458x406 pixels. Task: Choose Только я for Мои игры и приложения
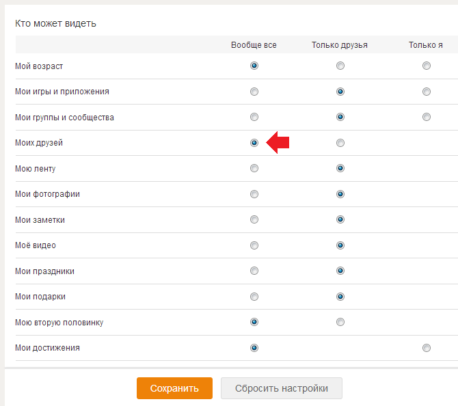tap(427, 92)
